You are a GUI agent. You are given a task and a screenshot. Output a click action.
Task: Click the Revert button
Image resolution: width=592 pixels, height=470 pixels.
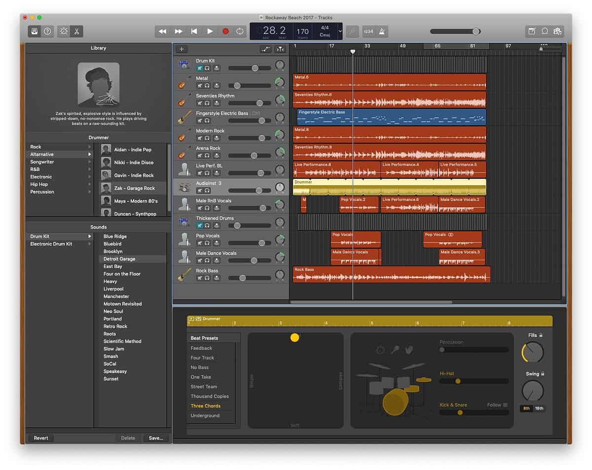click(41, 438)
